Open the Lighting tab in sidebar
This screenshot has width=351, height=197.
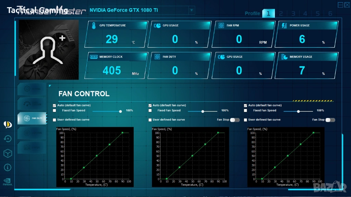[31, 133]
